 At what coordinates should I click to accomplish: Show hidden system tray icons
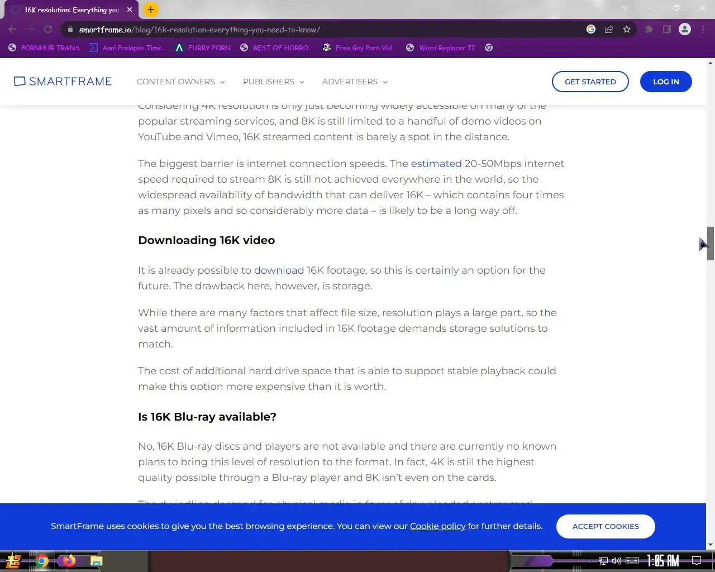[x=589, y=561]
